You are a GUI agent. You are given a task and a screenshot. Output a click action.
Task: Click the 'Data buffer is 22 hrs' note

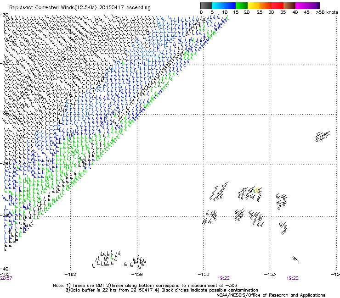(109, 290)
